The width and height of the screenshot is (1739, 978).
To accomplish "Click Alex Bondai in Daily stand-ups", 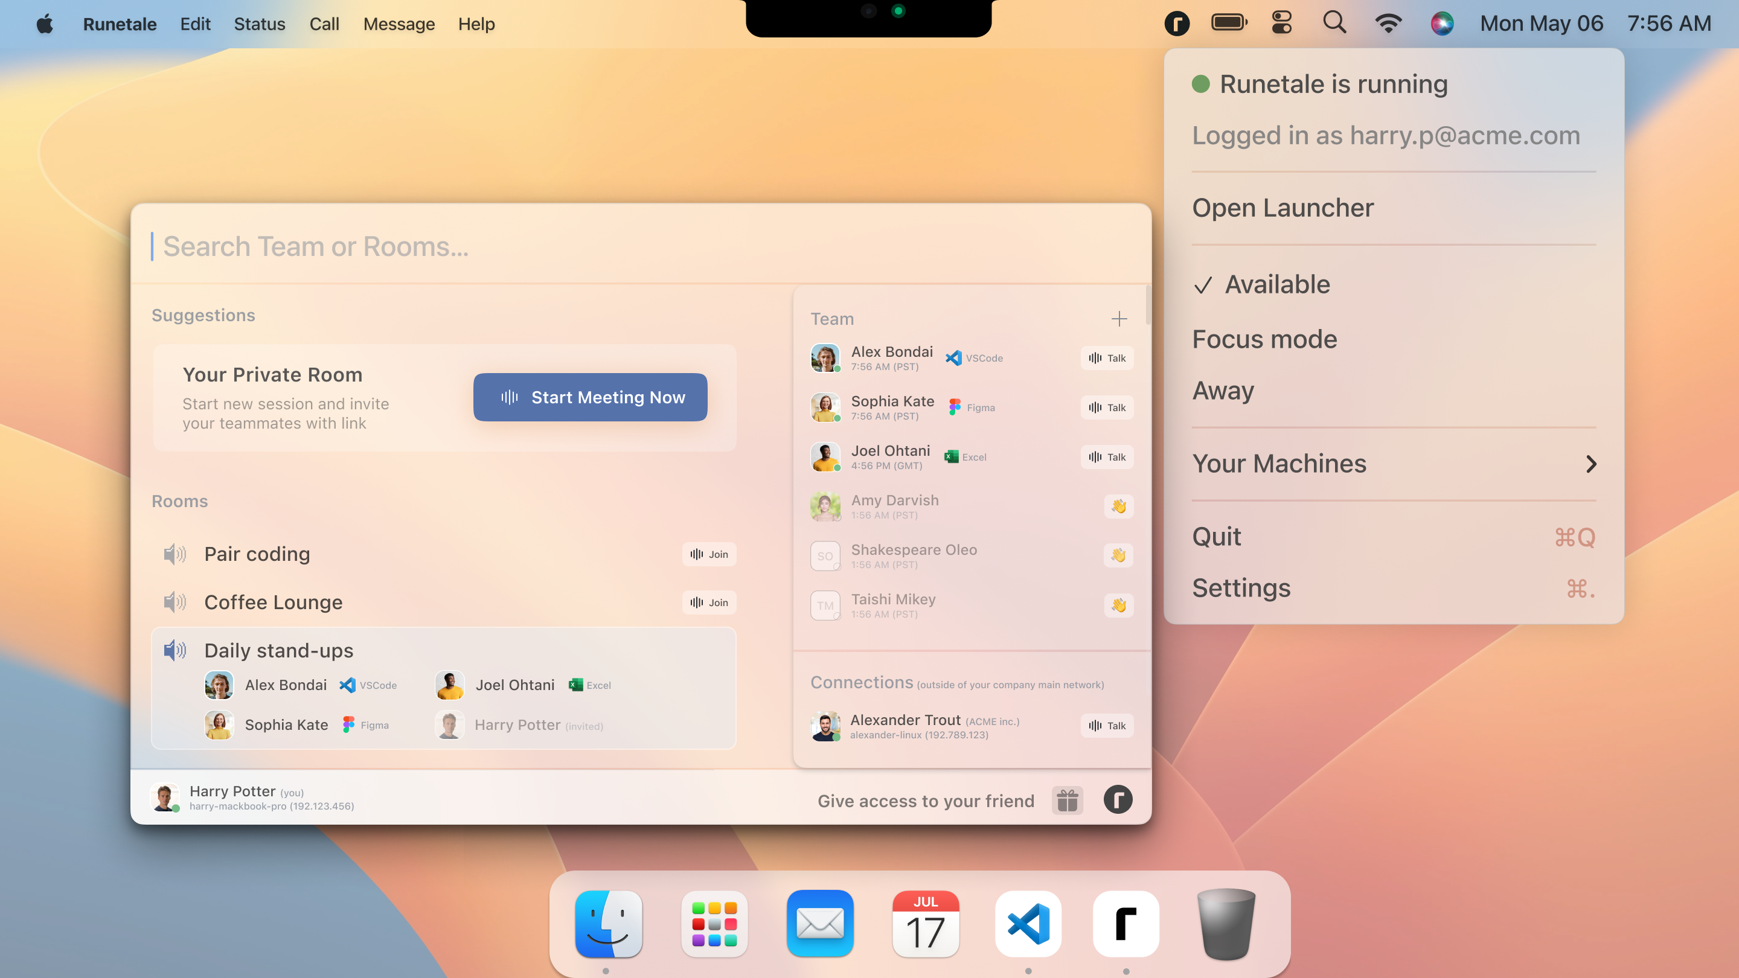I will (x=301, y=685).
